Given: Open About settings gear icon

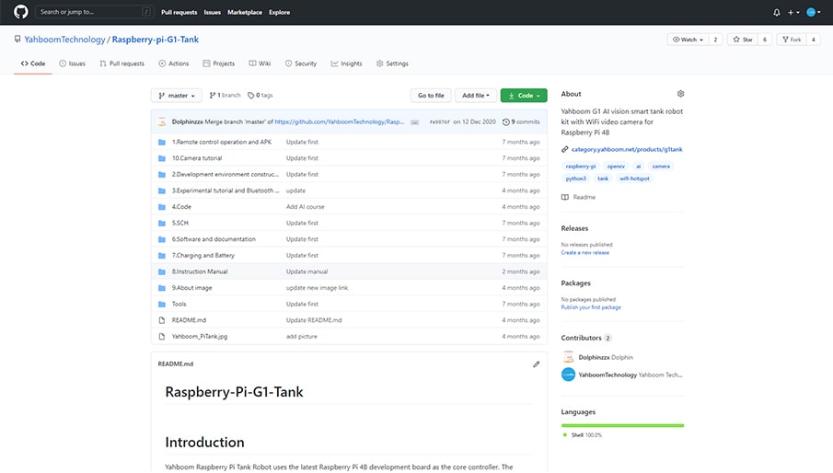Looking at the screenshot, I should [x=680, y=94].
